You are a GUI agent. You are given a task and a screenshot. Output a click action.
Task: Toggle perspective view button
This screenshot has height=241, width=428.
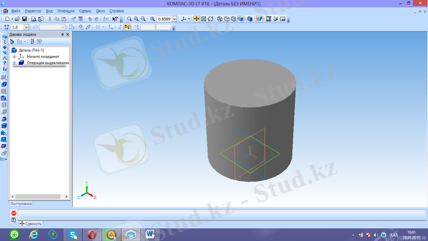259,19
